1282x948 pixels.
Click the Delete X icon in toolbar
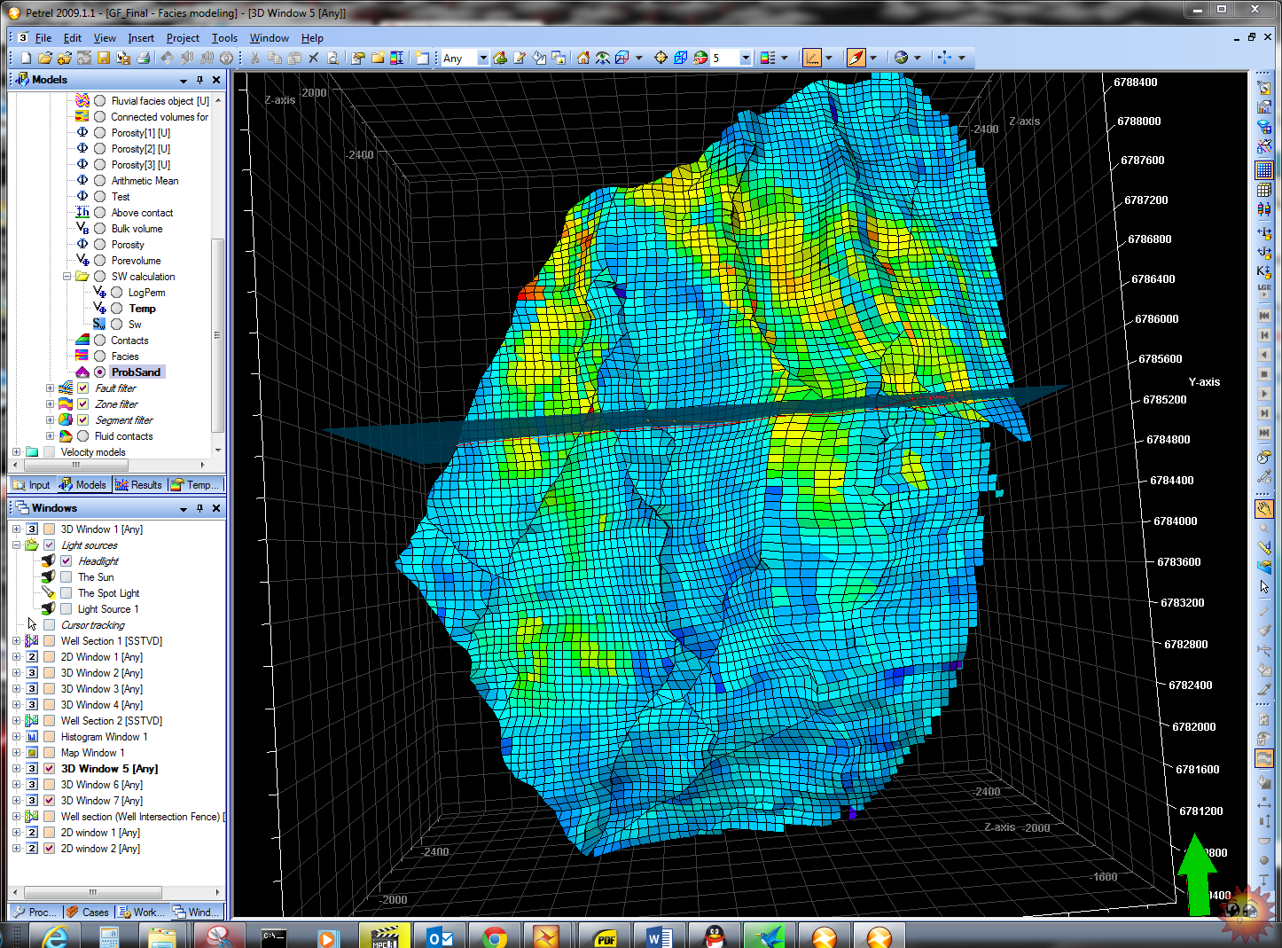(x=313, y=58)
